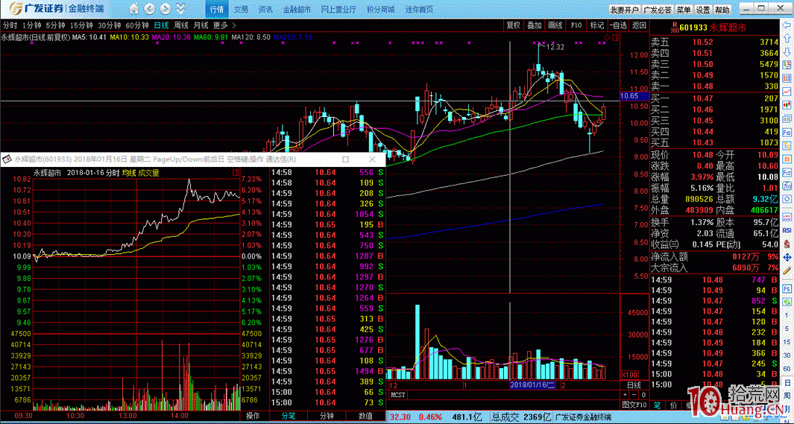Select the 价 tab in tick panel
The height and width of the screenshot is (424, 794).
pyautogui.click(x=673, y=405)
